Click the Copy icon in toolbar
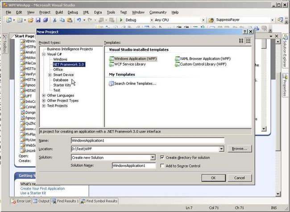 [x=62, y=20]
